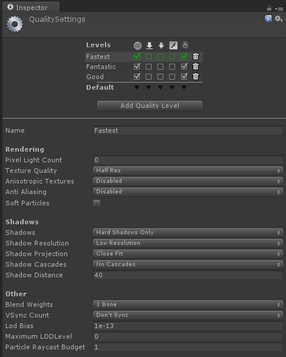This screenshot has height=357, width=286.
Task: Click the last platform circle icon
Action: [185, 45]
